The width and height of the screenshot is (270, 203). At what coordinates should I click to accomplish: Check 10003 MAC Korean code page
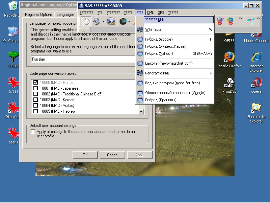36,100
